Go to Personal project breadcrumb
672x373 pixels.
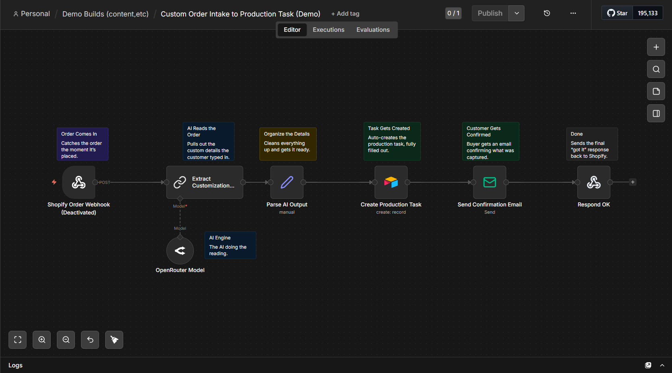[x=31, y=14]
